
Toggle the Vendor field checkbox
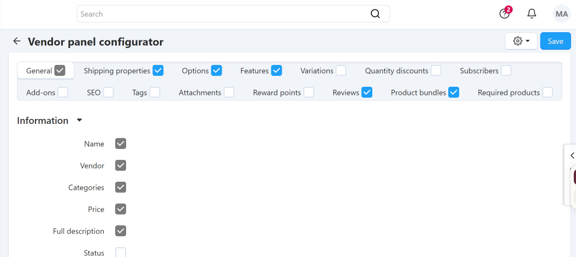[x=121, y=165]
